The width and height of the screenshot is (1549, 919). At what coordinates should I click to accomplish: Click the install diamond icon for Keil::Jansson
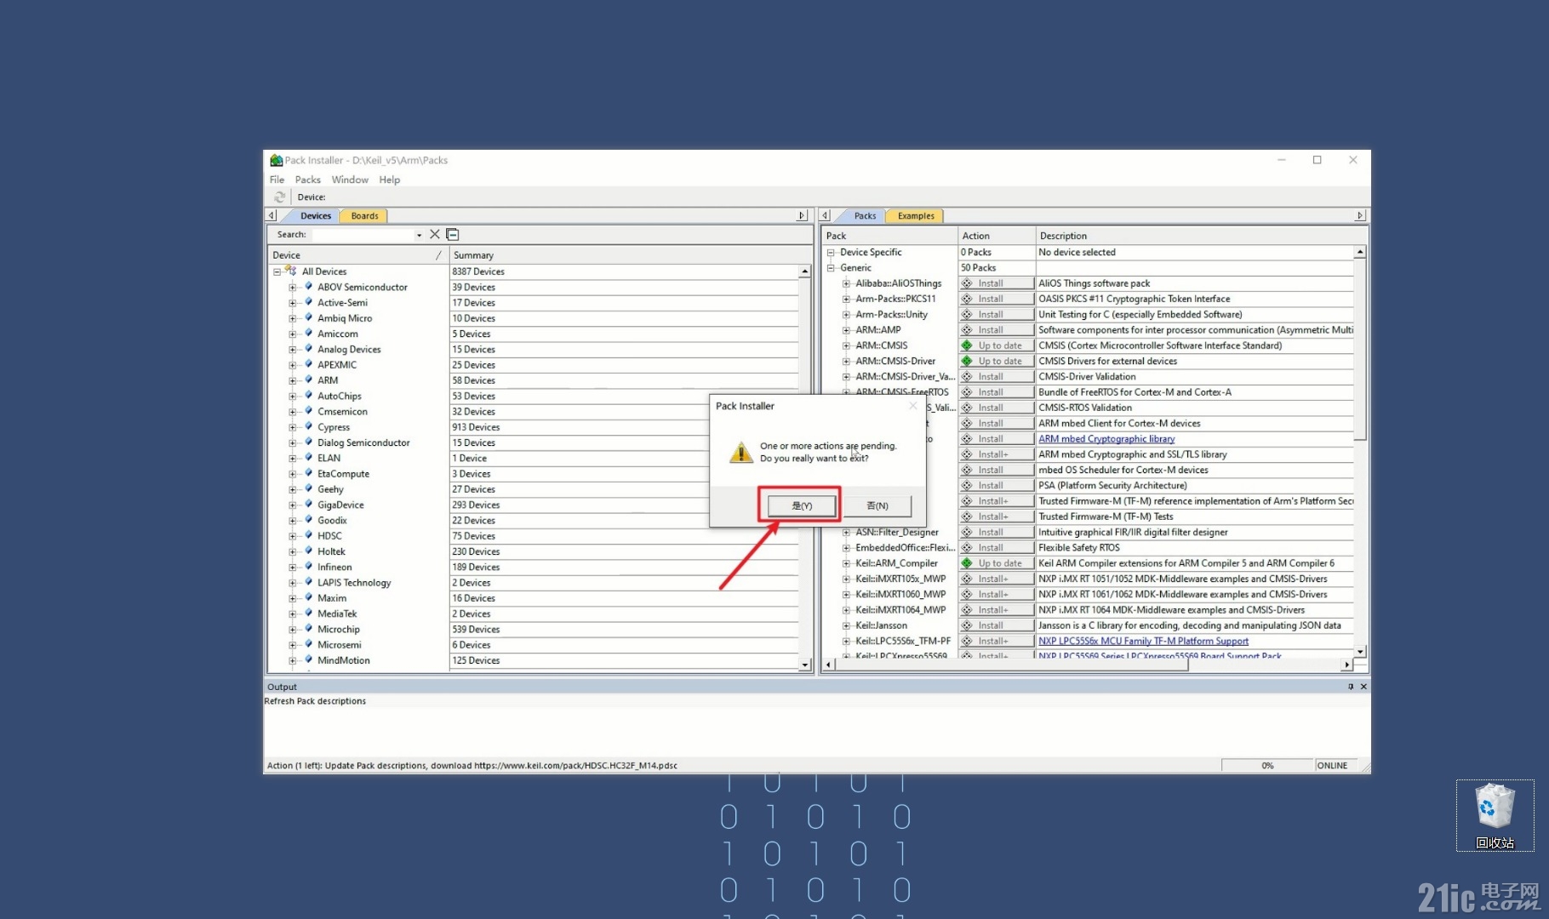(x=967, y=625)
